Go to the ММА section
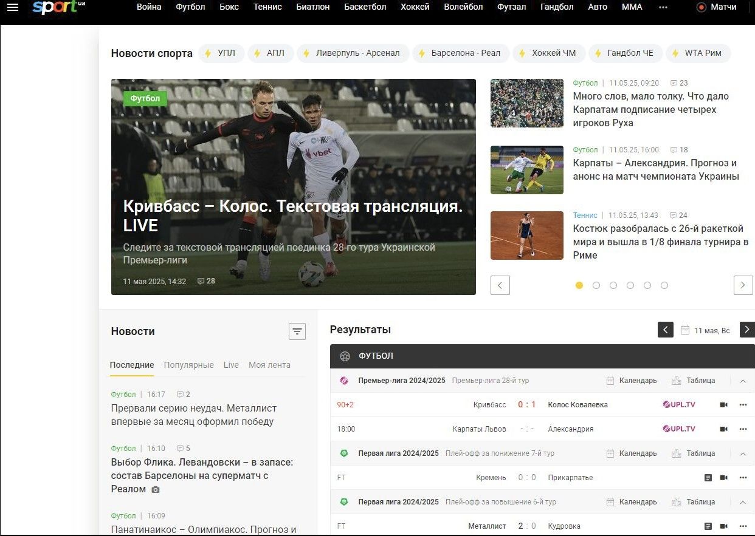This screenshot has height=536, width=755. click(x=632, y=7)
